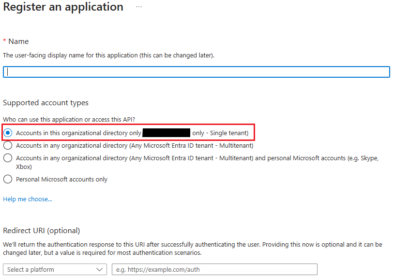Open the ellipsis menu beside the page title
Viewport: 394px width, 278px height.
(139, 7)
